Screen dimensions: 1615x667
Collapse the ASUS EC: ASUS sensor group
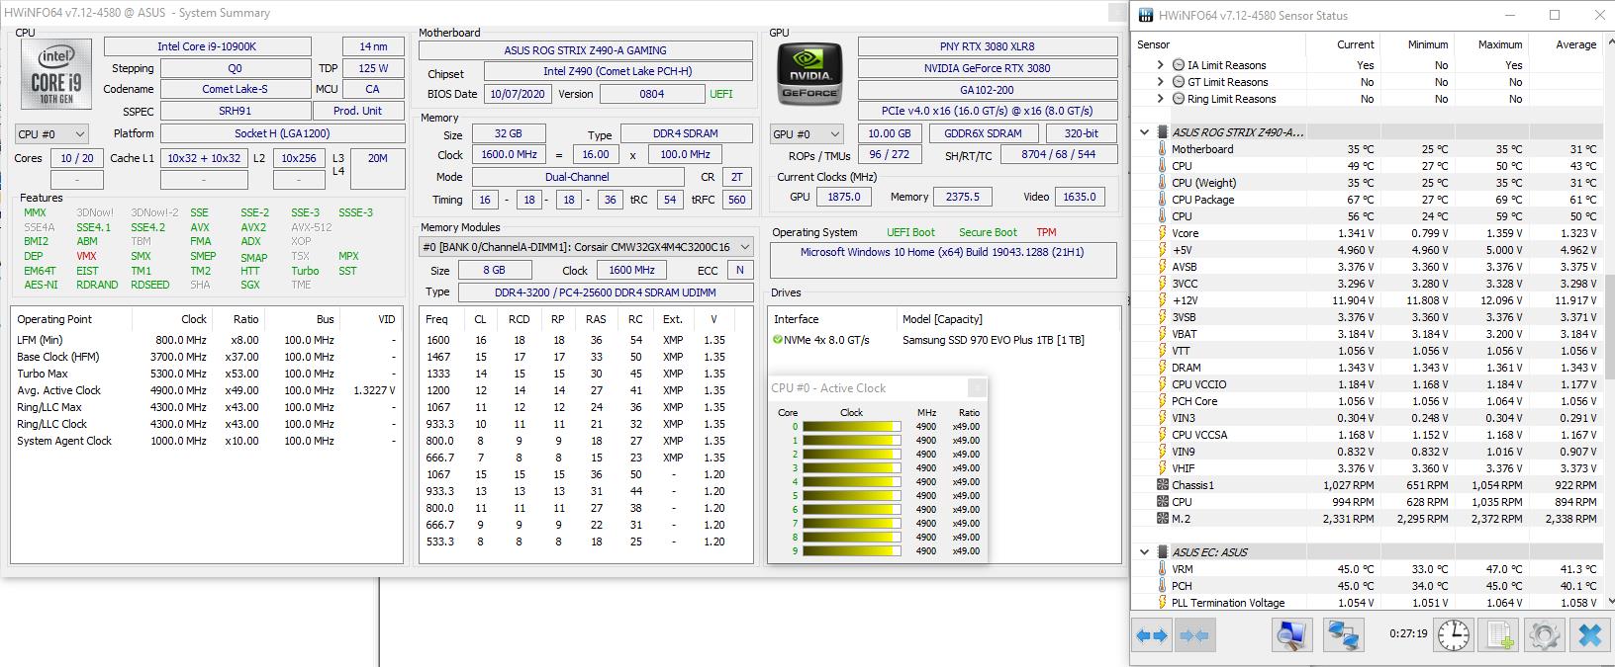point(1145,552)
